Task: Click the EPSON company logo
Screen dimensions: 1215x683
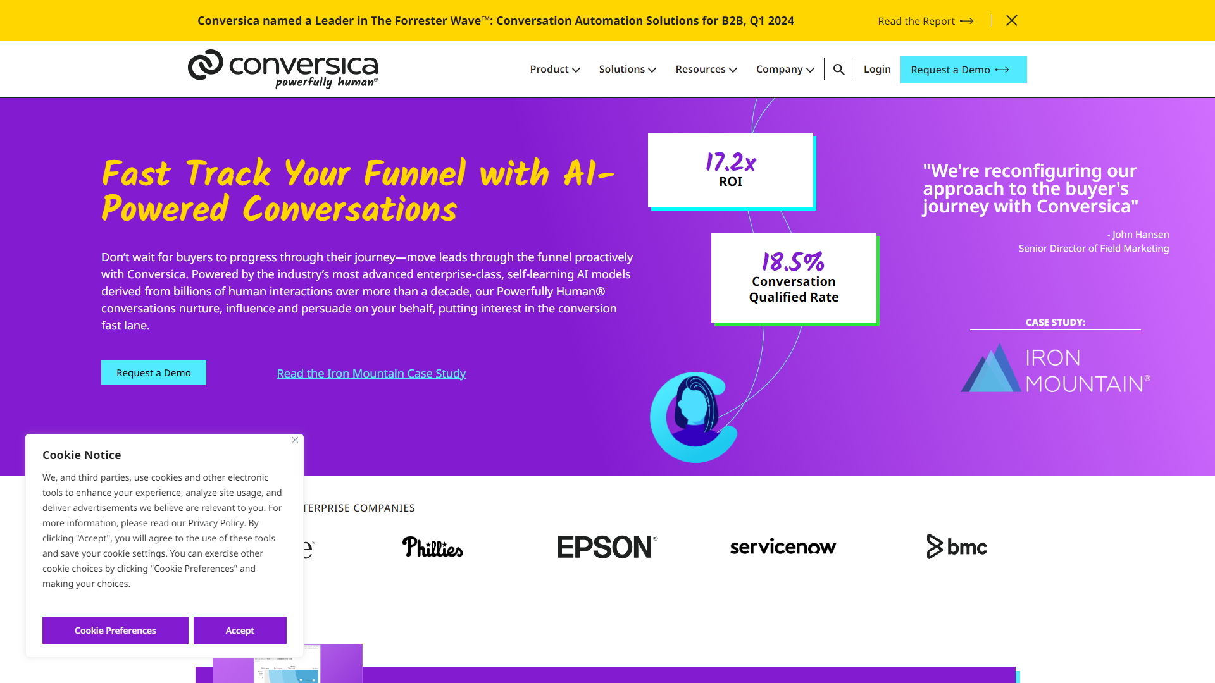Action: point(606,547)
